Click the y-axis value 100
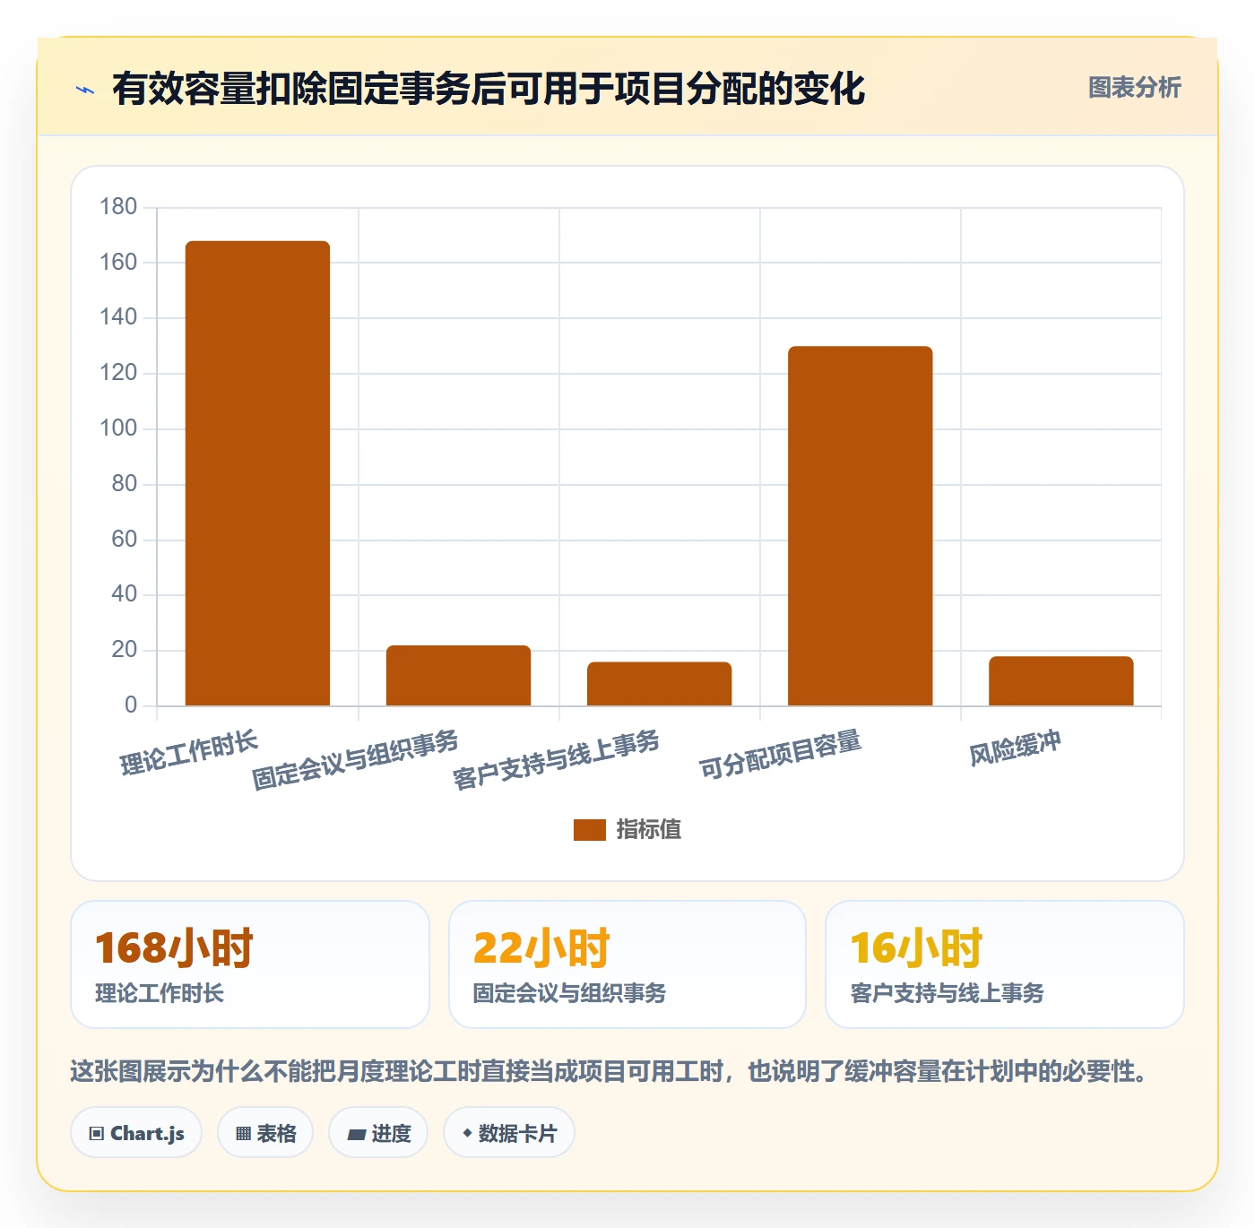Image resolution: width=1255 pixels, height=1228 pixels. coord(118,428)
